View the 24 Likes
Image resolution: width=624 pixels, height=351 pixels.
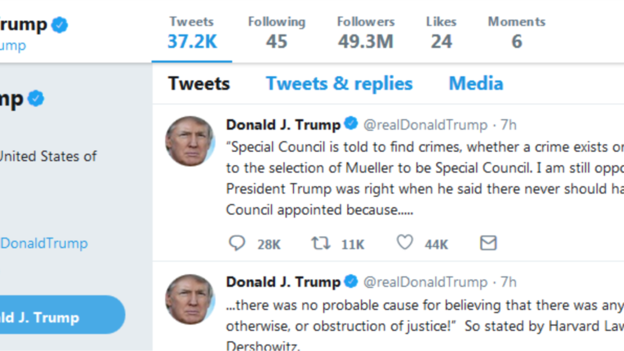tap(441, 33)
